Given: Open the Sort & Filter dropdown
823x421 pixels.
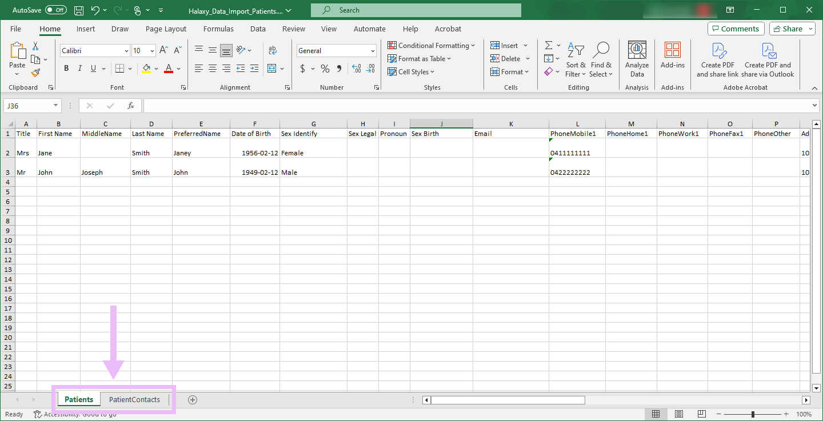Looking at the screenshot, I should point(576,59).
